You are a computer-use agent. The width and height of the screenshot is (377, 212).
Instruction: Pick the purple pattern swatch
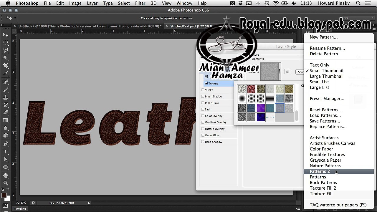coord(261,108)
